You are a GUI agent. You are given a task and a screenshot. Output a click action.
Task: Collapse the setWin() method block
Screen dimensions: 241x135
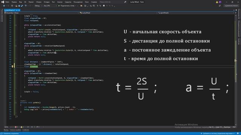(x=16, y=102)
